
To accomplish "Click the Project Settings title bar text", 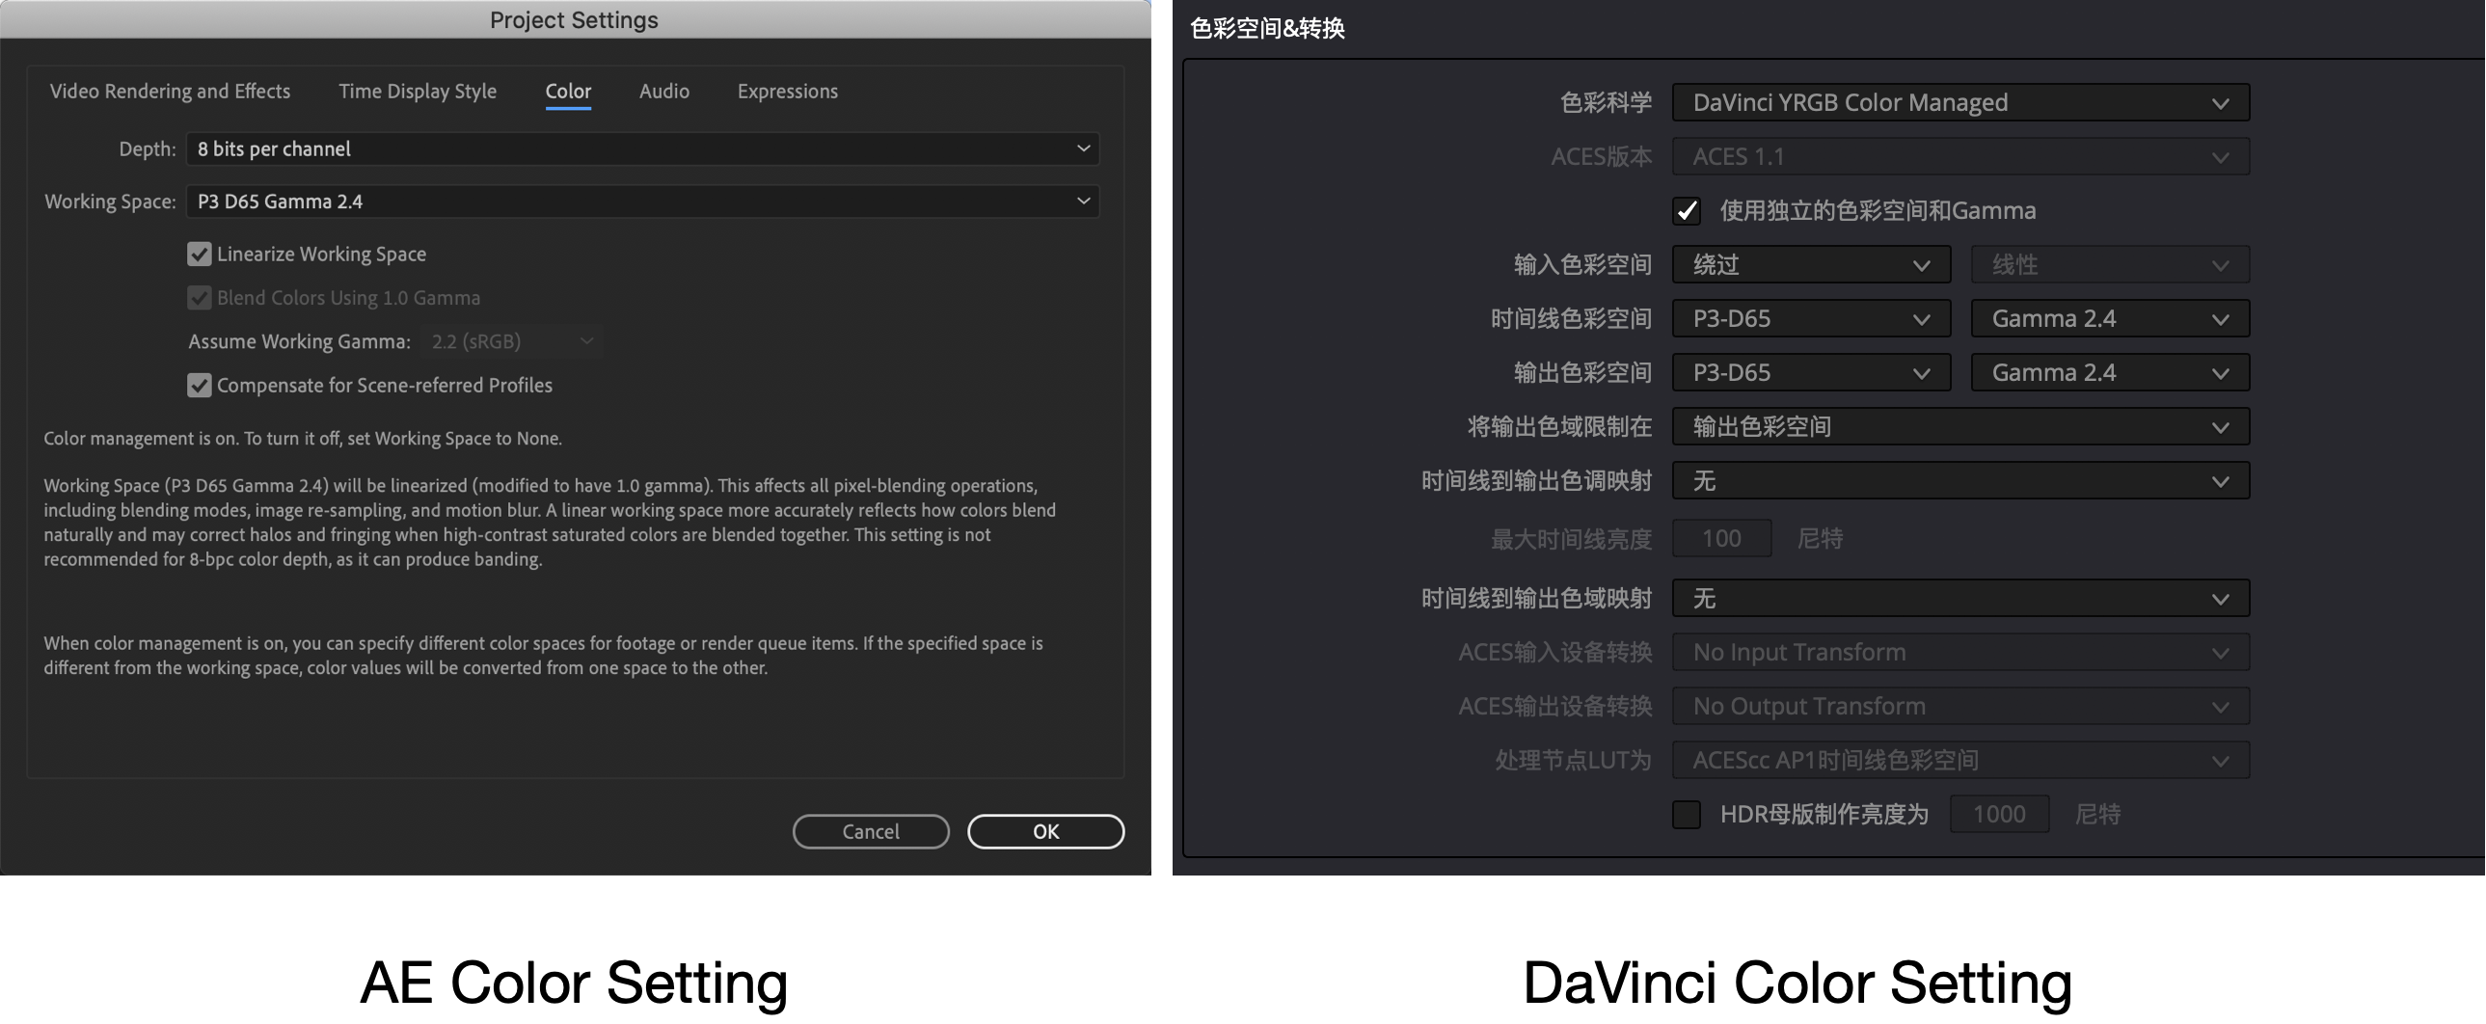I will 573,19.
